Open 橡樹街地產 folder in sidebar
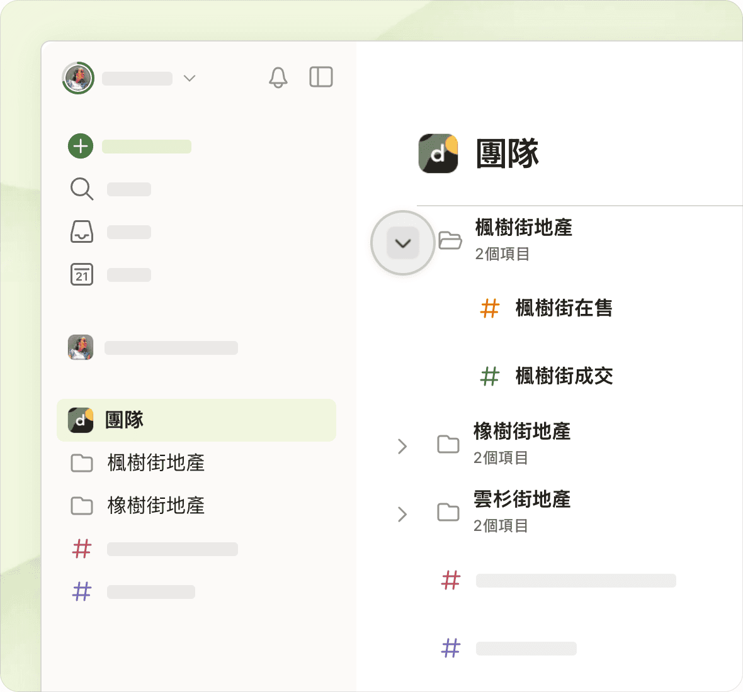The height and width of the screenshot is (692, 743). pyautogui.click(x=156, y=506)
